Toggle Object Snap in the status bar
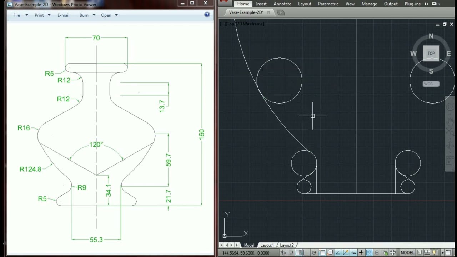The height and width of the screenshot is (257, 457). 322,253
